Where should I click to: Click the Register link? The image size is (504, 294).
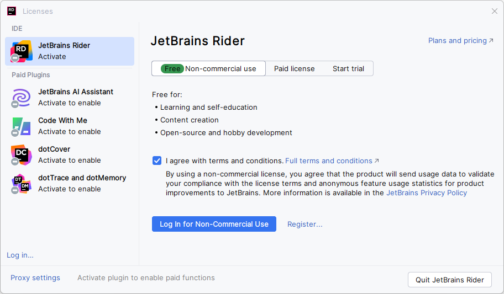[x=305, y=224]
